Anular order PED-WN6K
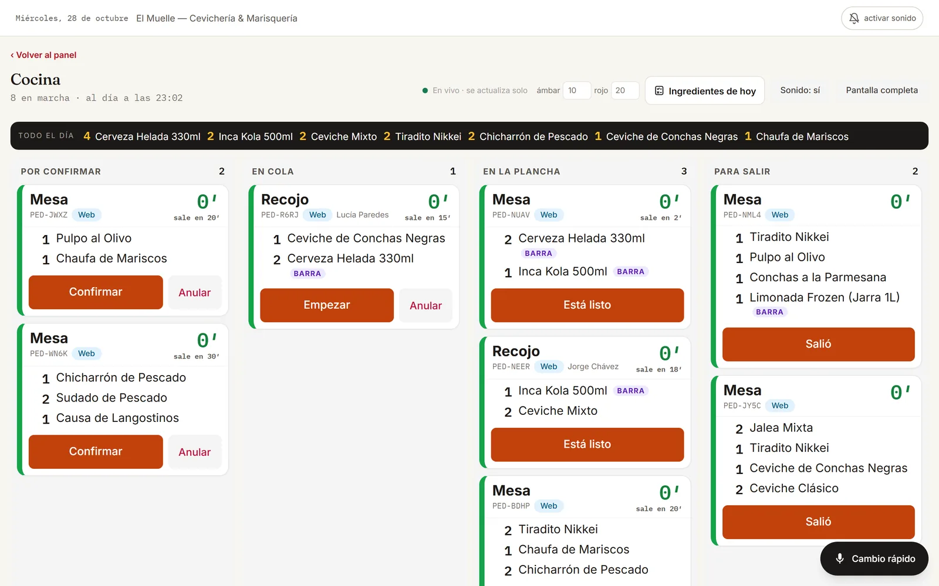939x586 pixels. (195, 452)
